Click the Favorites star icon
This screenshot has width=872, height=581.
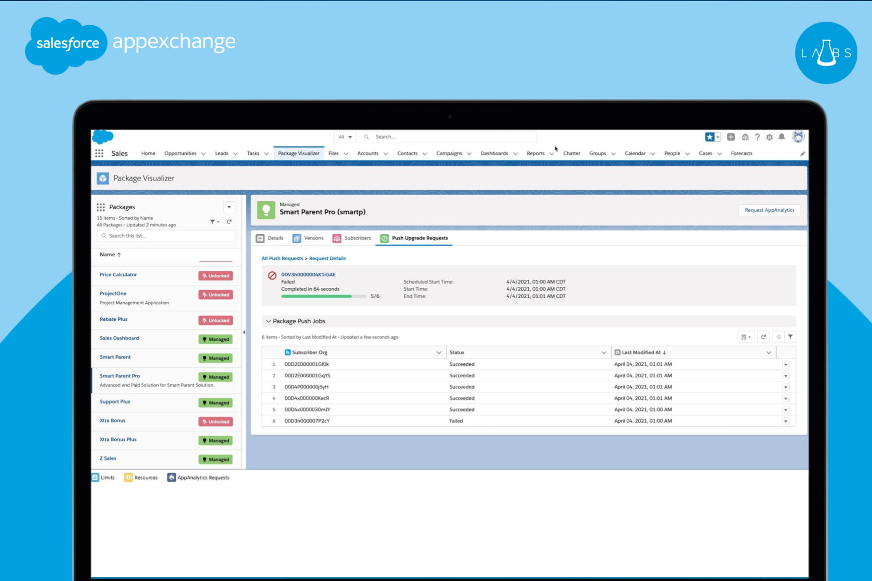[x=710, y=137]
